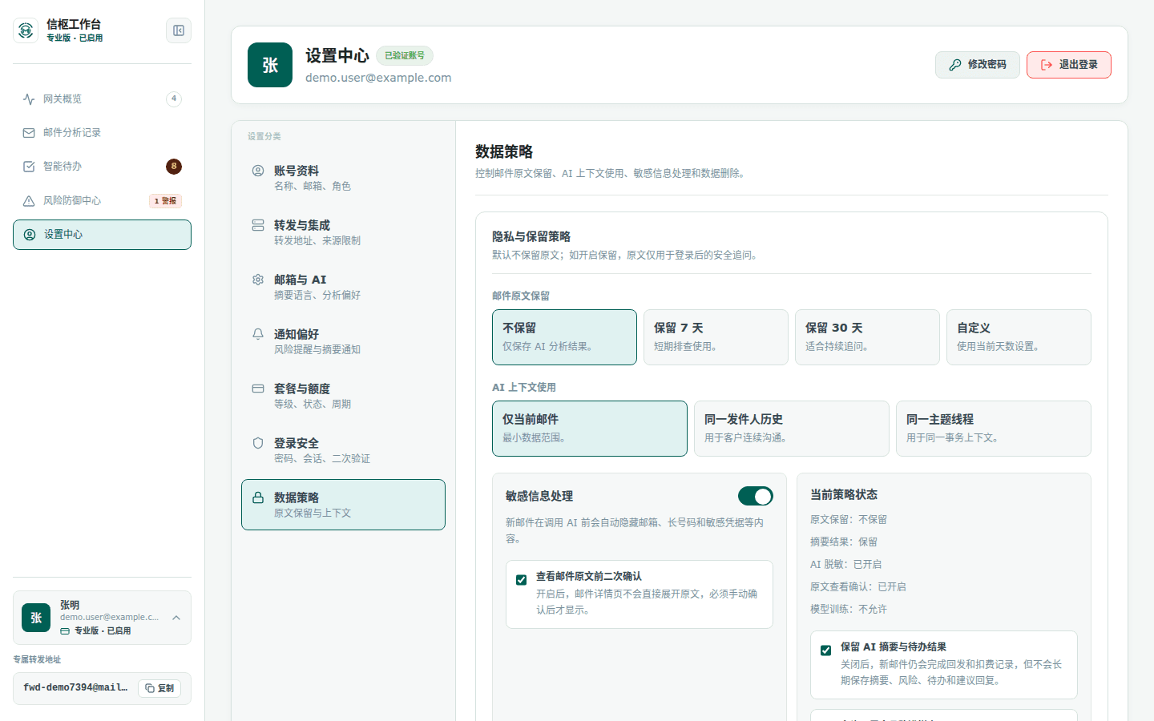Click the 8 badge on 智能待办
Viewport: 1154px width, 721px height.
[x=174, y=167]
